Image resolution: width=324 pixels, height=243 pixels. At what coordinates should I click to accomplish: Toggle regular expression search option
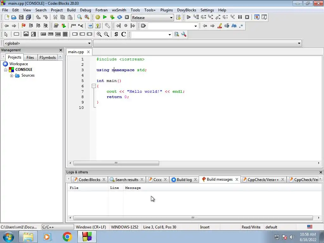coord(241,26)
